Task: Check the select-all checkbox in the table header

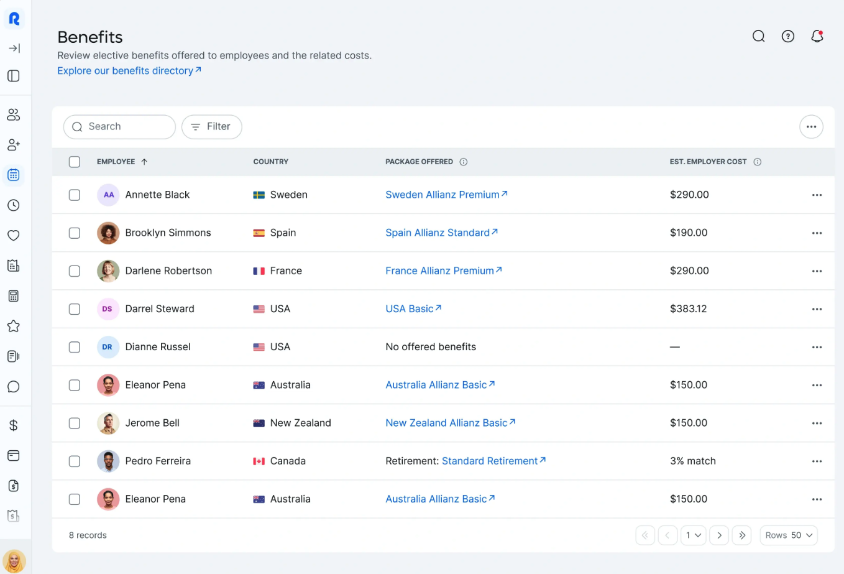Action: [x=74, y=161]
